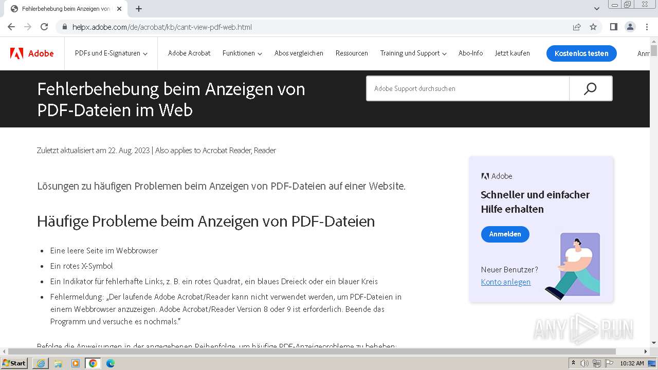Open the Abo-Info nav item

point(470,53)
